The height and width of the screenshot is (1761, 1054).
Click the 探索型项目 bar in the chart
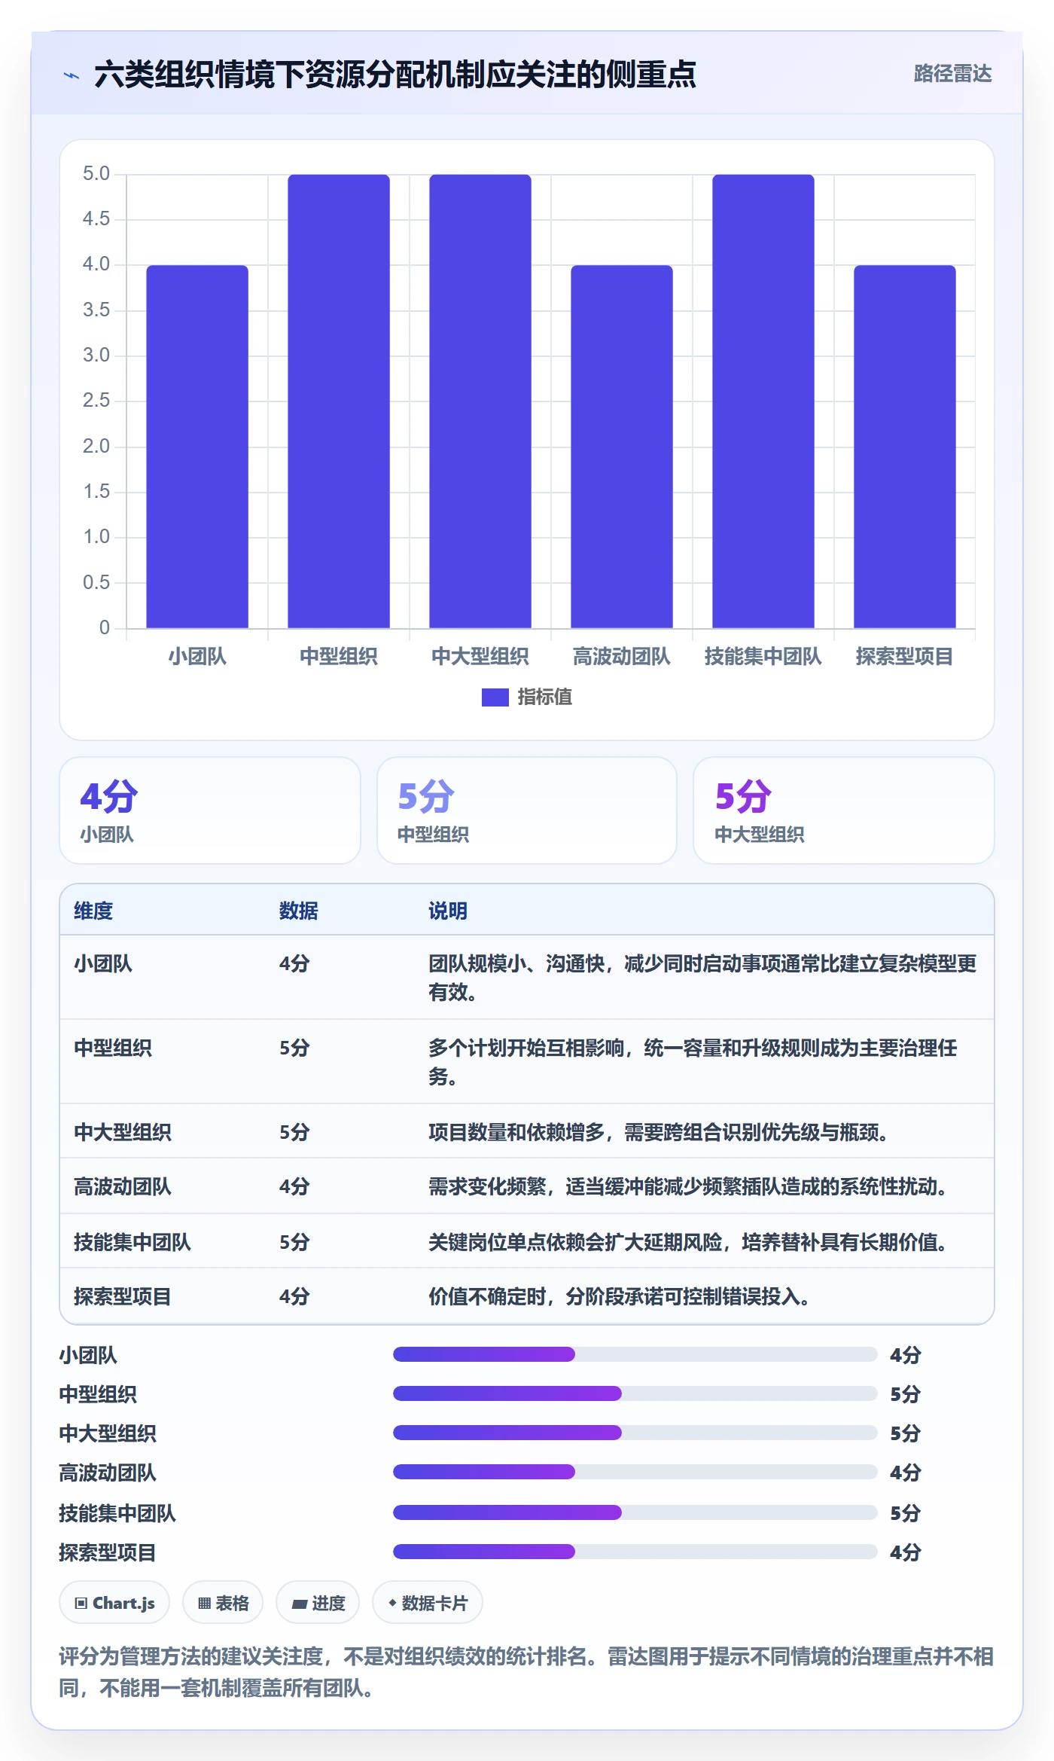[x=905, y=447]
